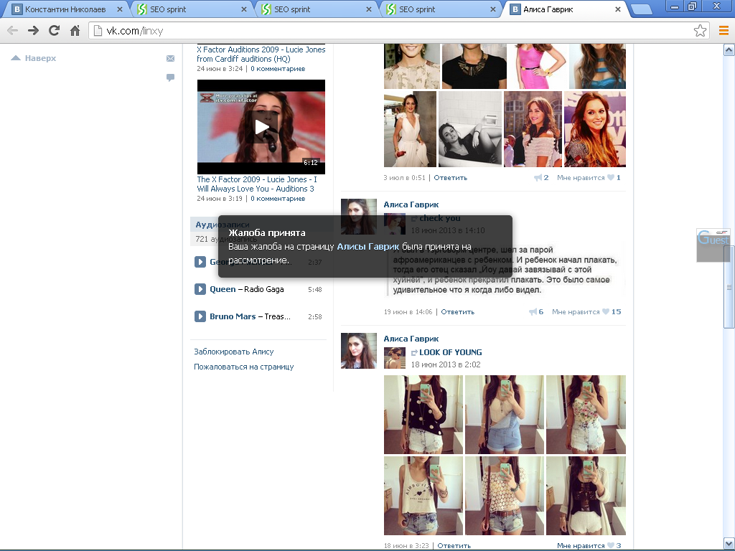Open the Chrome menu hamburger icon
Image resolution: width=735 pixels, height=551 pixels.
tap(724, 31)
